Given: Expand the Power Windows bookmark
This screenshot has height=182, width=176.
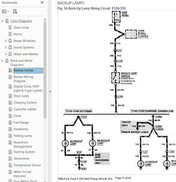Looking at the screenshot, I should pos(6,41).
